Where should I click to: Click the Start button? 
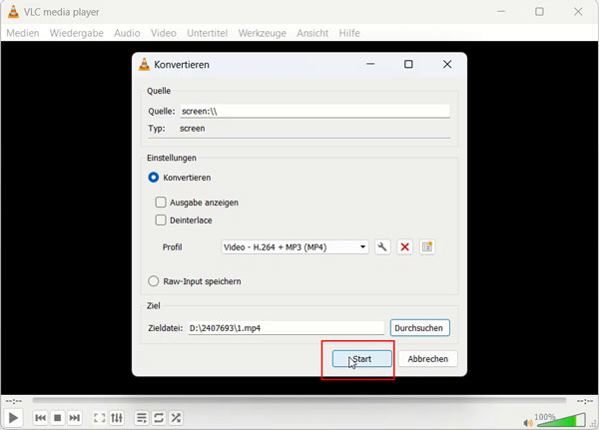pyautogui.click(x=361, y=359)
